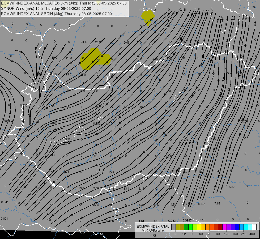Image resolution: width=260 pixels, height=239 pixels.
Task: Click the grid value 35.6
Action: 230,138
